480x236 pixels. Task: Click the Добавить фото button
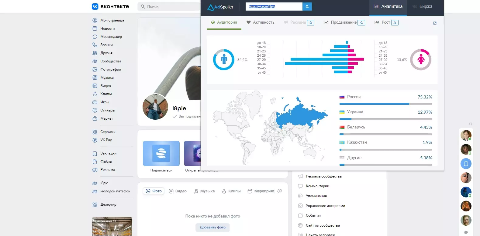[212, 227]
